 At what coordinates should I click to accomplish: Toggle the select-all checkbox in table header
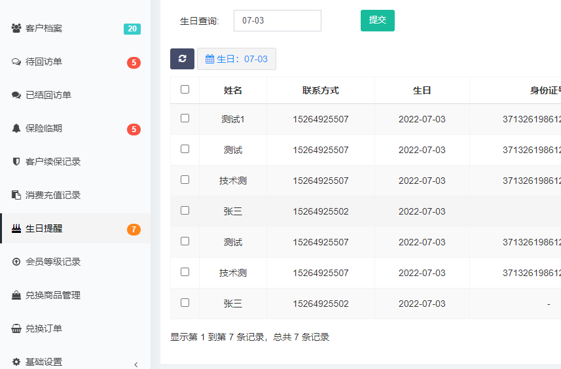pyautogui.click(x=185, y=90)
